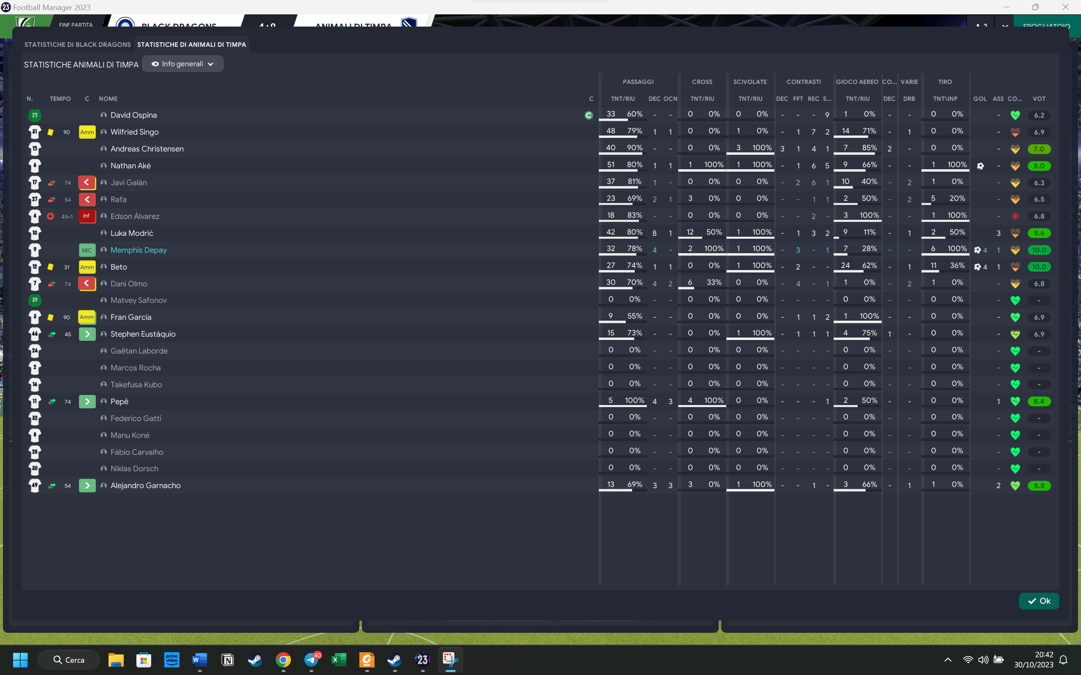Click David Ospina's goalkeeper shirt icon
Image resolution: width=1081 pixels, height=675 pixels.
coord(35,115)
